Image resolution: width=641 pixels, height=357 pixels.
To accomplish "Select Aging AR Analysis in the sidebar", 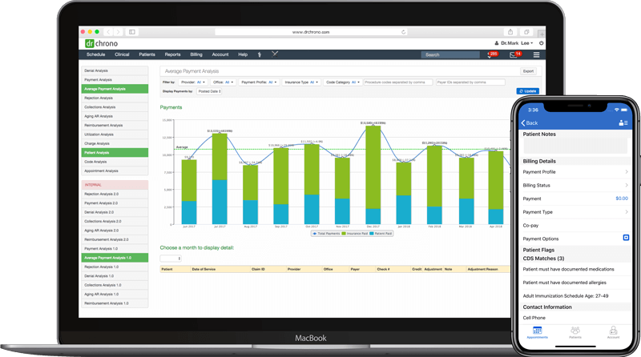I will (115, 116).
